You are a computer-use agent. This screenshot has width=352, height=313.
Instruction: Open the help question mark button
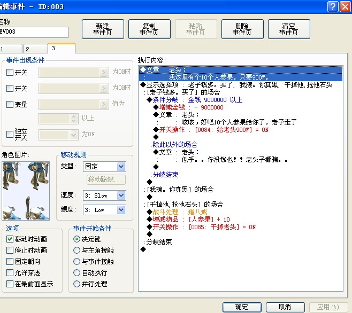click(x=333, y=7)
